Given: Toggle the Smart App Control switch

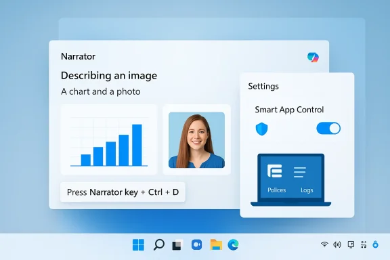Looking at the screenshot, I should (328, 129).
